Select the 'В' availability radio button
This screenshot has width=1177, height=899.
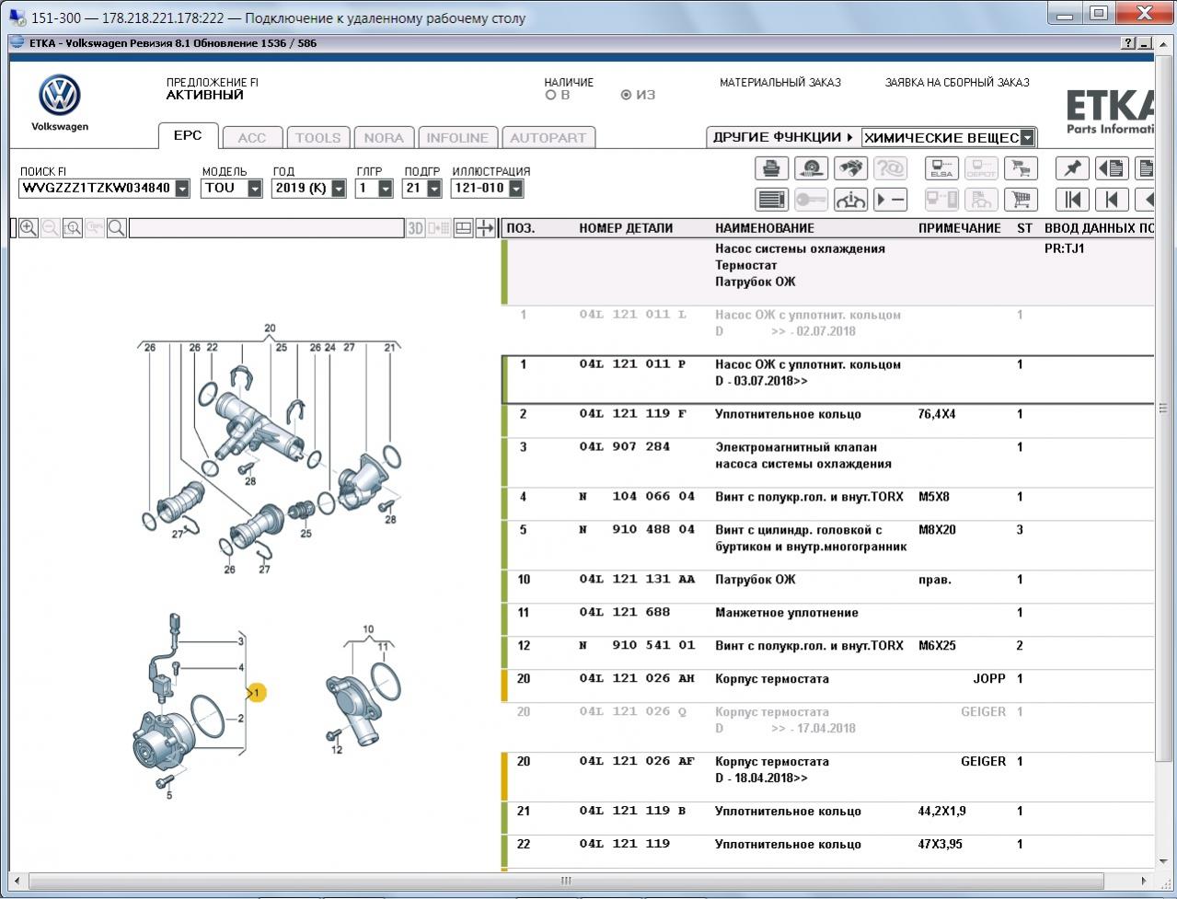(x=550, y=95)
